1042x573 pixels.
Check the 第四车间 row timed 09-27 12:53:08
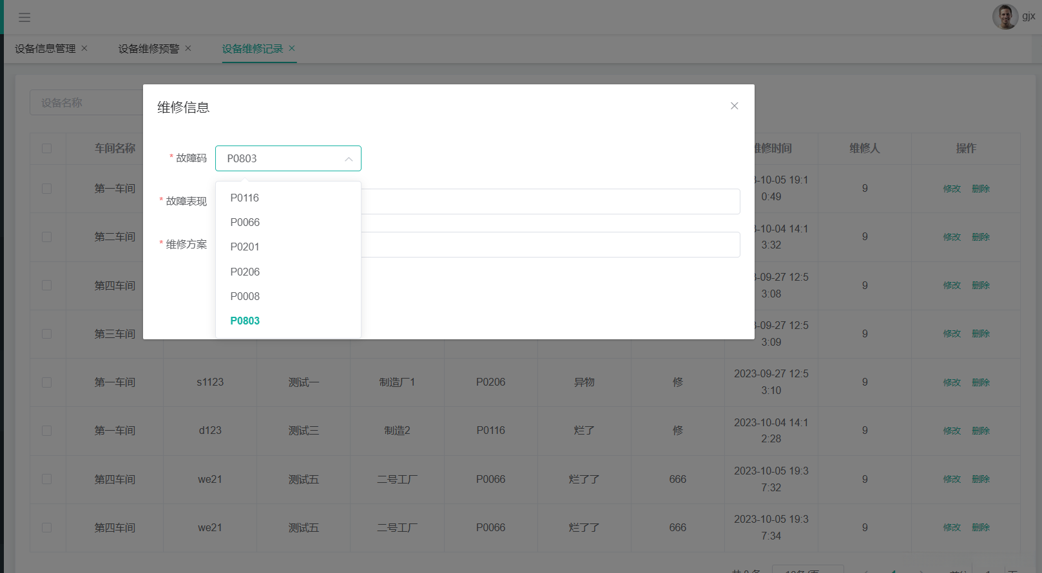point(47,285)
